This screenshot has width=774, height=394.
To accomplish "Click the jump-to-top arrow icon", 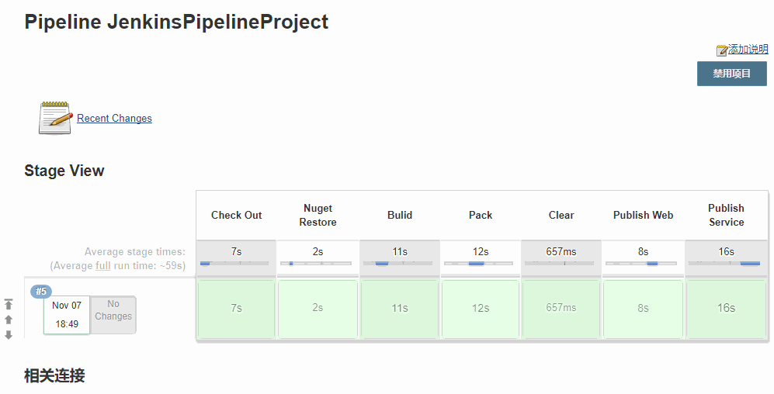I will (9, 304).
